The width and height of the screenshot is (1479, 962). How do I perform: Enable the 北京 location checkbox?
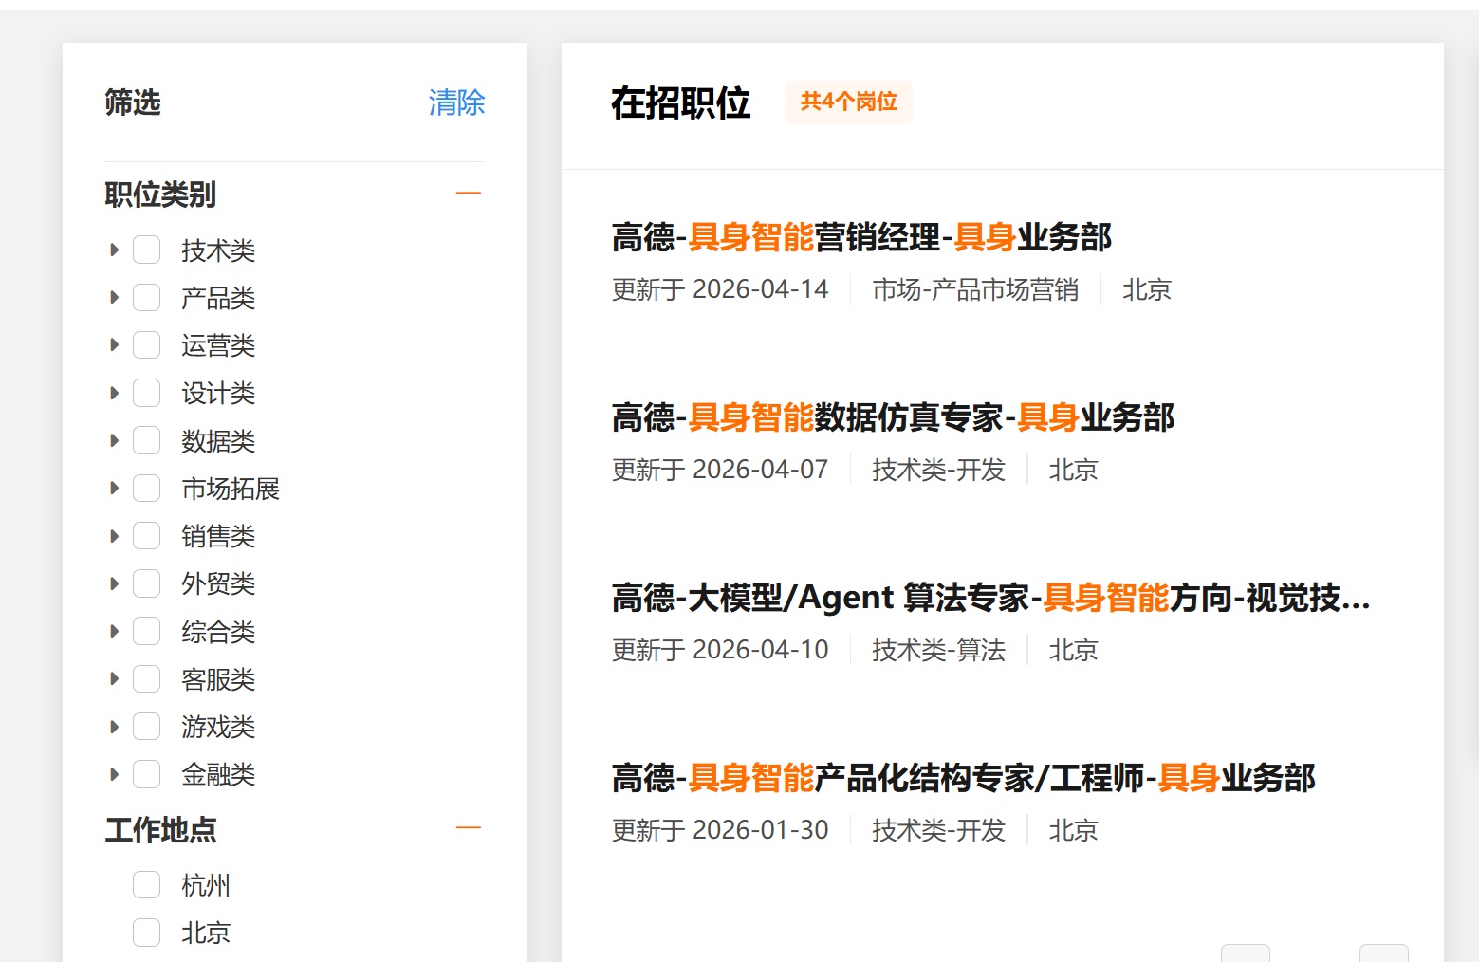[146, 933]
